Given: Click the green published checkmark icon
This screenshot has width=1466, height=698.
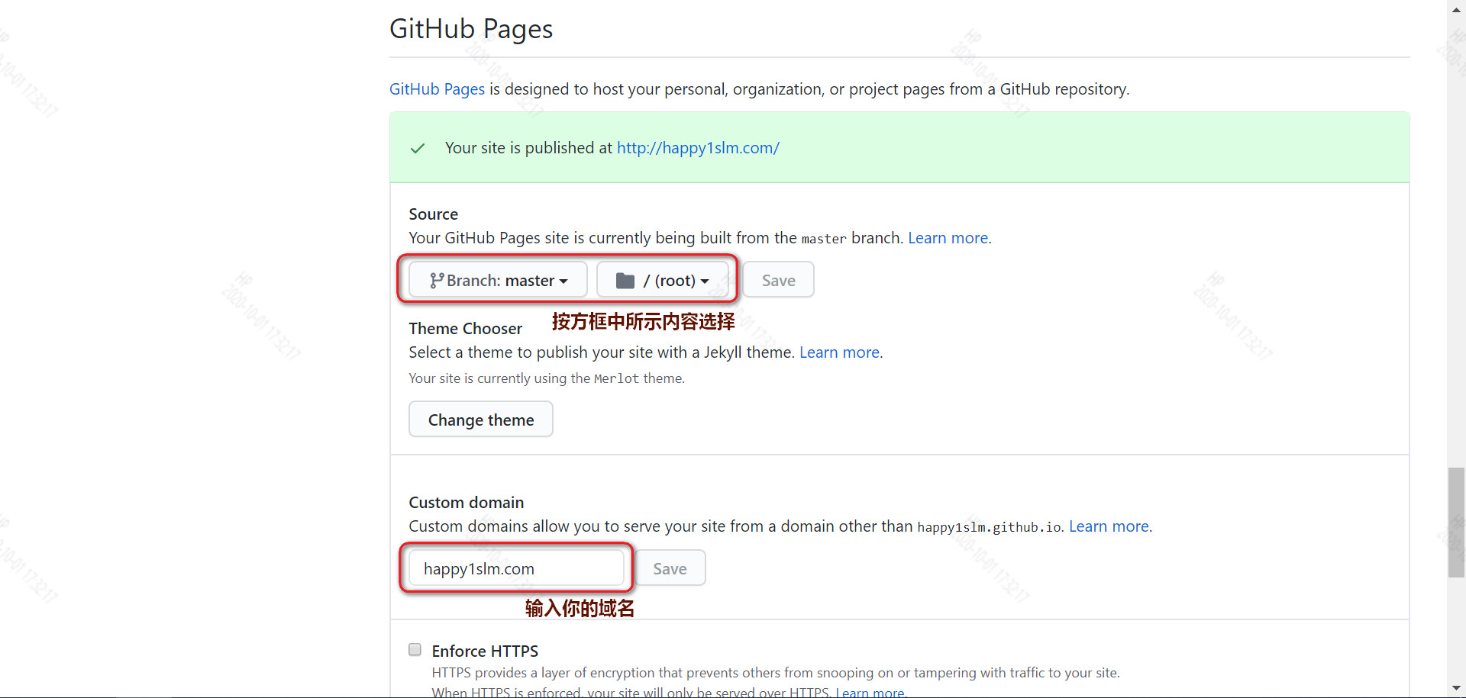Looking at the screenshot, I should pyautogui.click(x=418, y=148).
